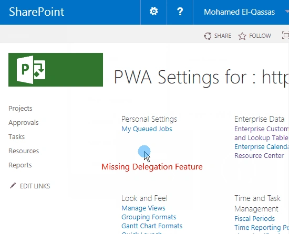Click the Fiscal Periods link
This screenshot has height=234, width=289.
tap(254, 219)
